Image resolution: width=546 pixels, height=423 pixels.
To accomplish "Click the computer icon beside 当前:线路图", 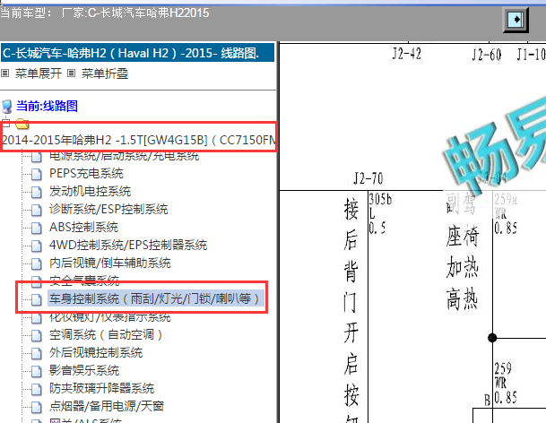I will [x=6, y=106].
